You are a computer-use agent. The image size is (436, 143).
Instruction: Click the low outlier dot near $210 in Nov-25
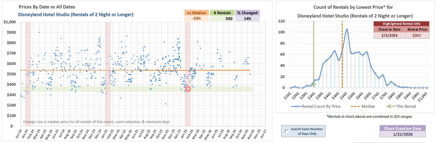pos(165,104)
